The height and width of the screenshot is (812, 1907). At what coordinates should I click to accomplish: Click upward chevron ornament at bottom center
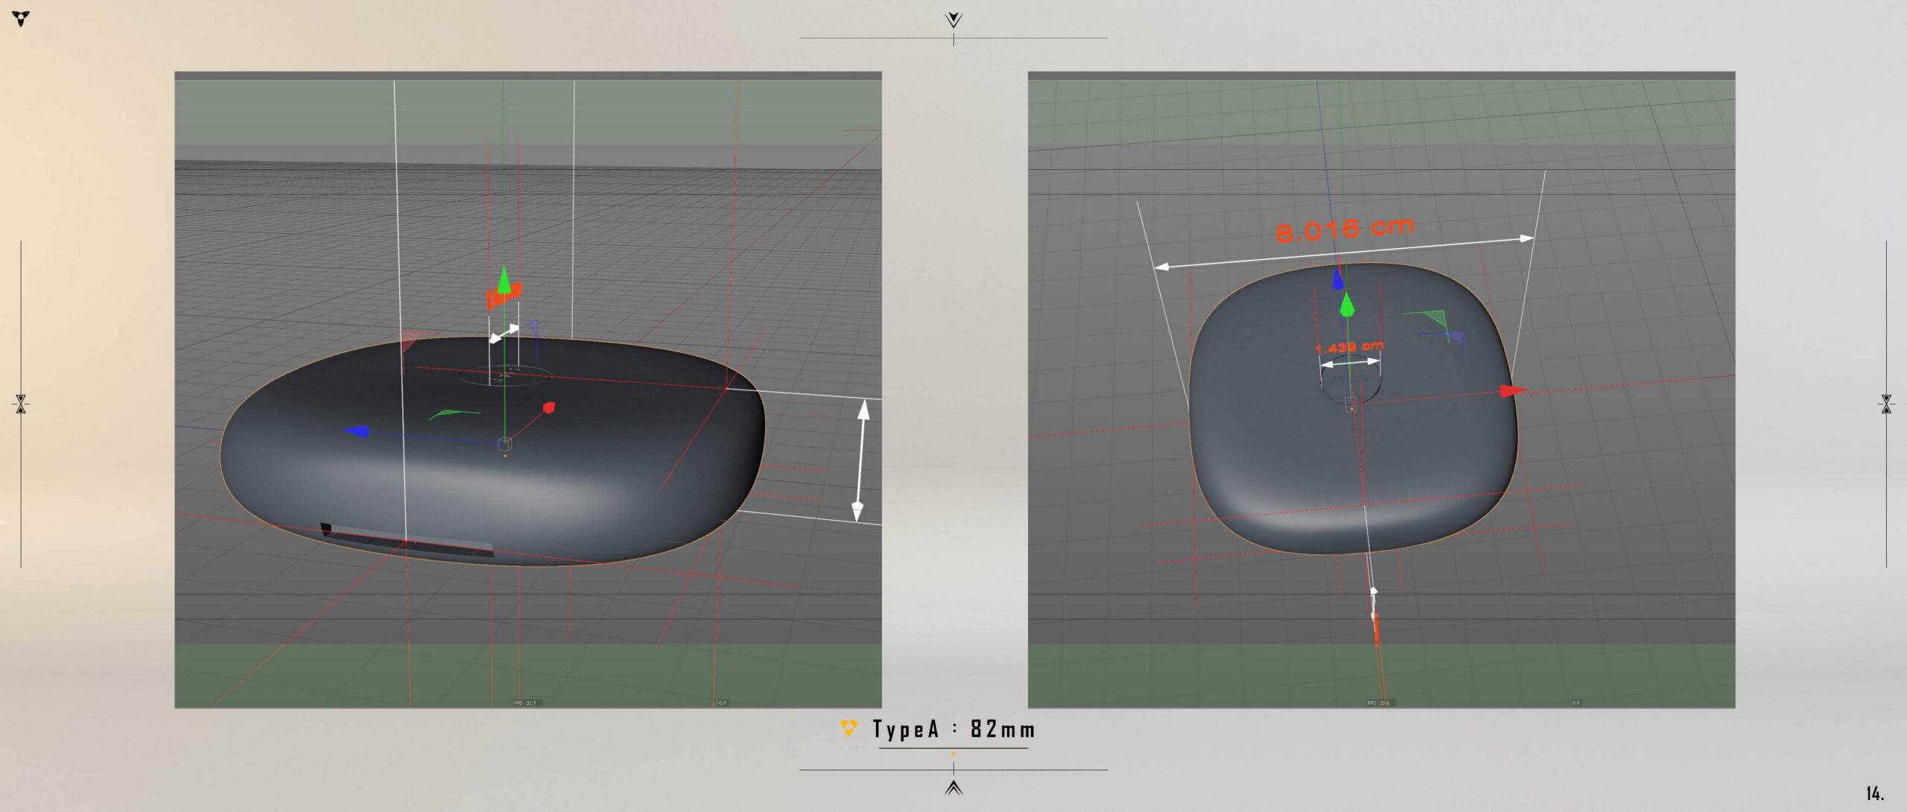[x=953, y=787]
